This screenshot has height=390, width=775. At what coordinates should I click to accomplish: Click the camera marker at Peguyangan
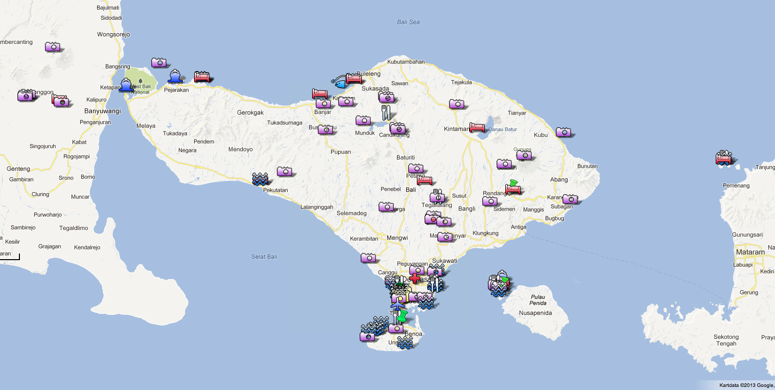pos(417,270)
